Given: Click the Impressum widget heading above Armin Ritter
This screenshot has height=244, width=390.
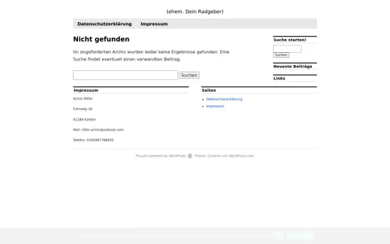Looking at the screenshot, I should tap(86, 90).
